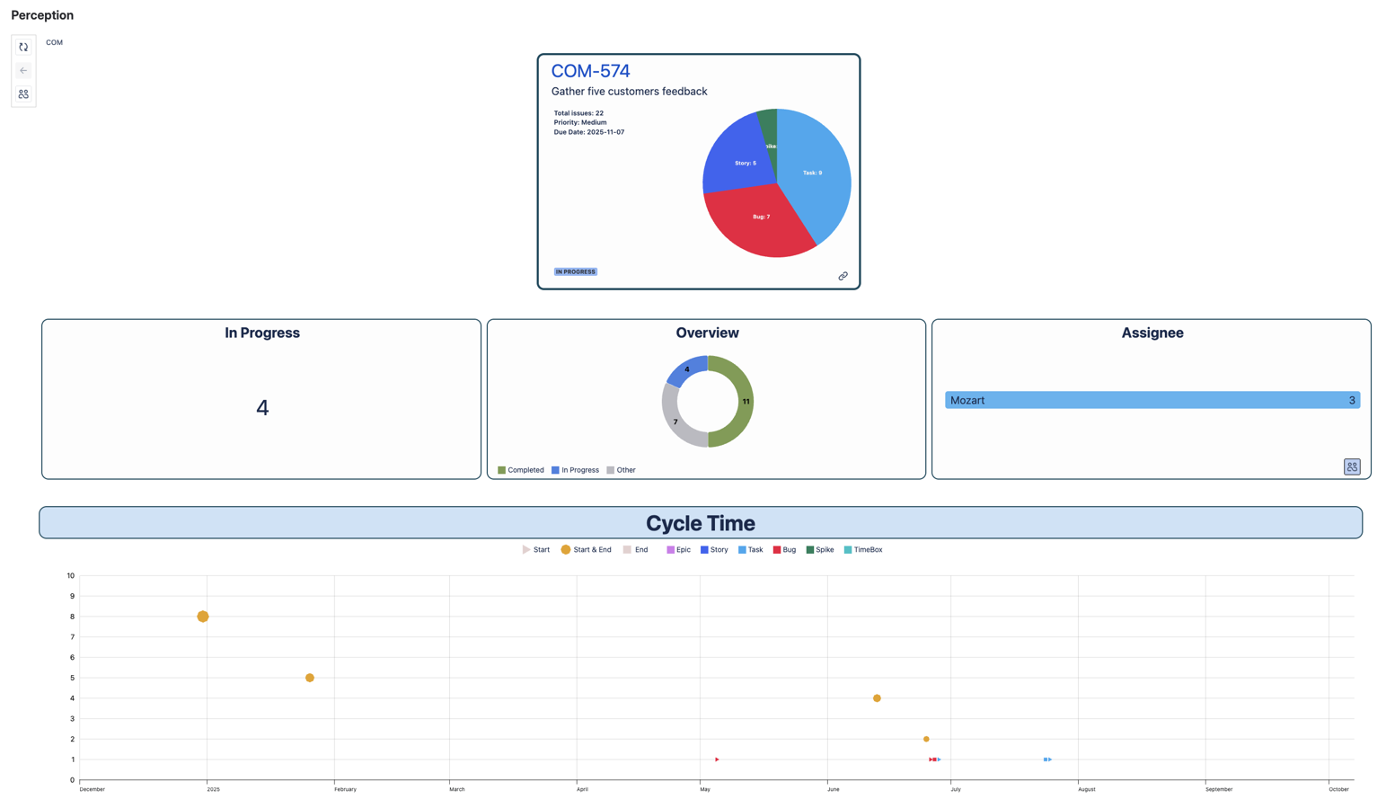Toggle the Spike legend item
Screen dimensions: 1386x808
point(820,550)
